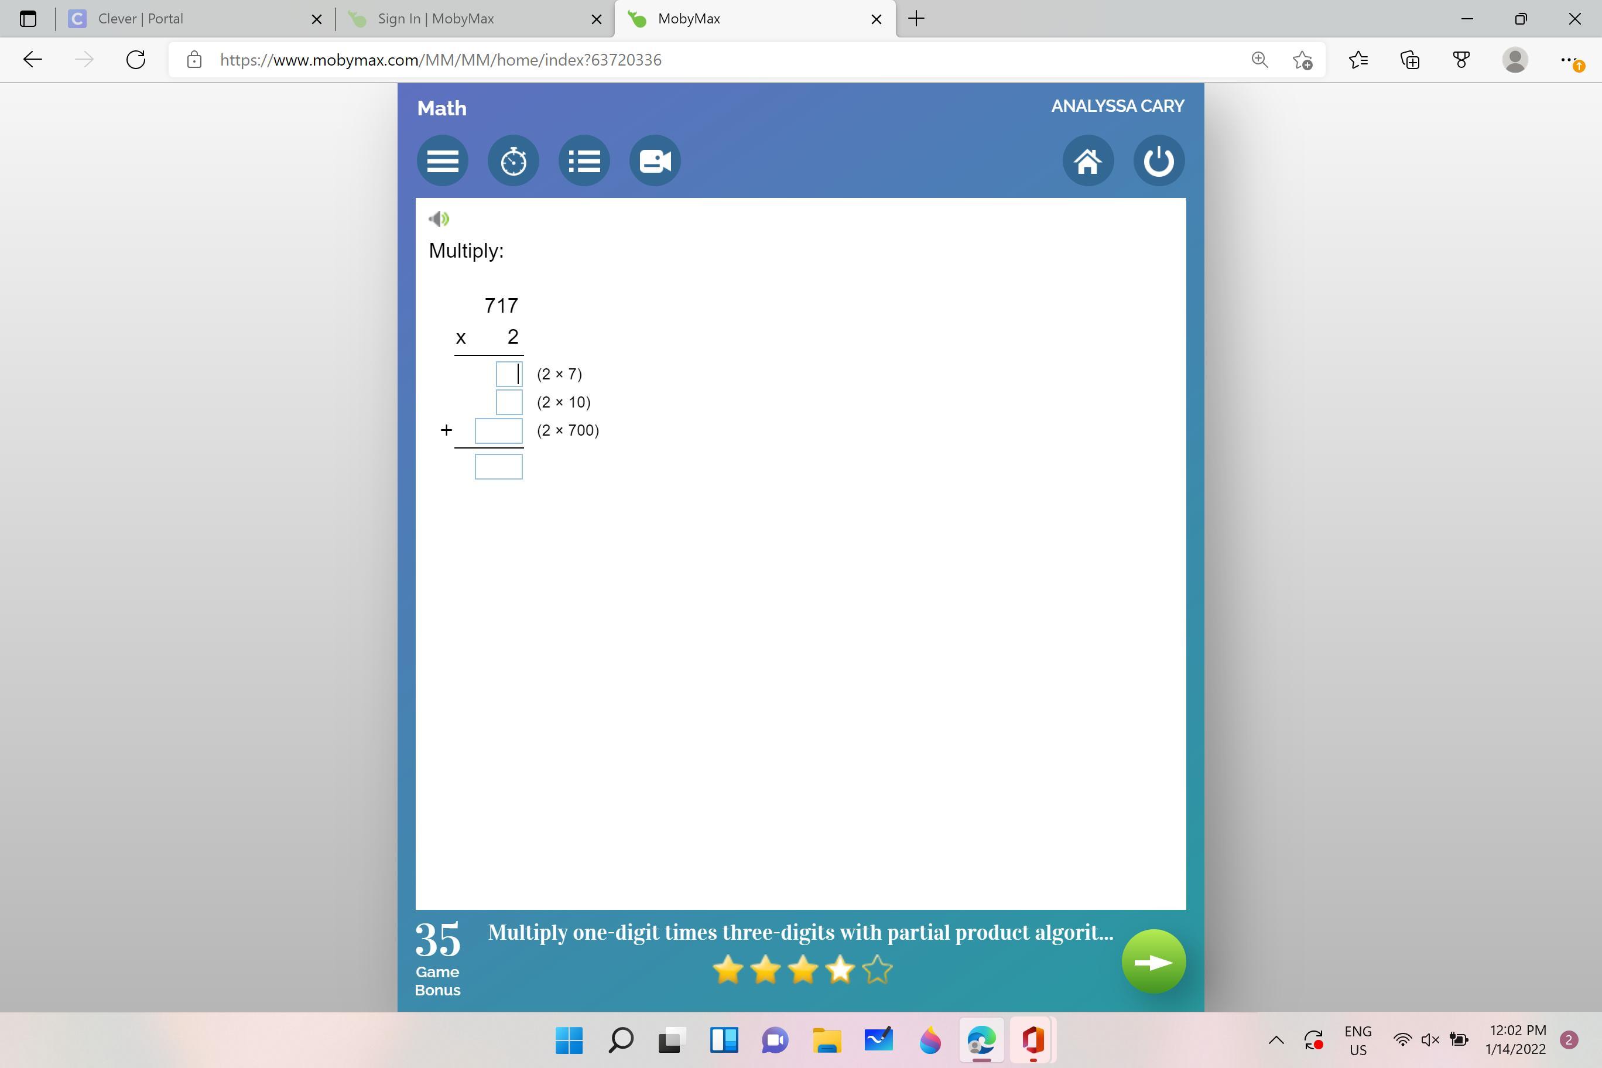Open the hamburger menu in MobyMax
This screenshot has height=1068, width=1602.
click(442, 161)
